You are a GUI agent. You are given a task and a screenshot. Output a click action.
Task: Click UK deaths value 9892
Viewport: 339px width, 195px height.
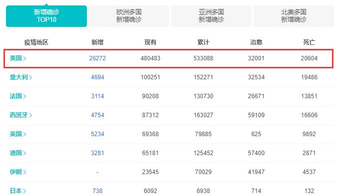tap(309, 134)
